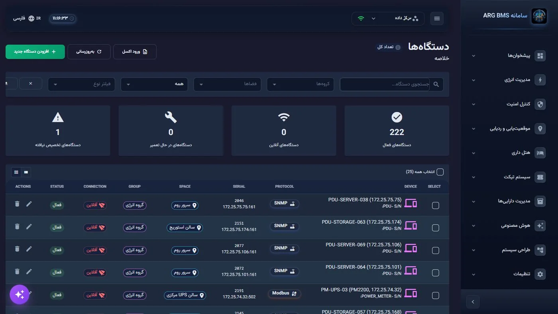Edit device PDU-STORAGE-063 with pencil icon
Screen dimensions: 558x314
click(x=29, y=226)
